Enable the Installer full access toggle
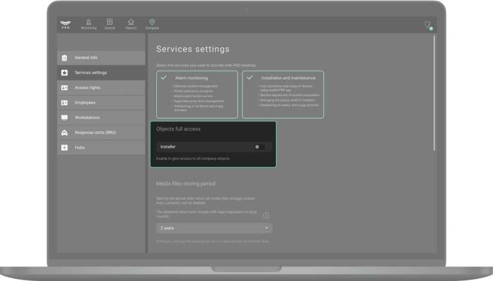The image size is (493, 281). [259, 147]
